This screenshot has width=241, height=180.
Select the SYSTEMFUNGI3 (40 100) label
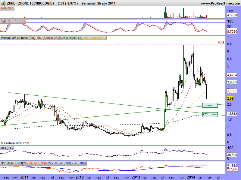pos(67,163)
